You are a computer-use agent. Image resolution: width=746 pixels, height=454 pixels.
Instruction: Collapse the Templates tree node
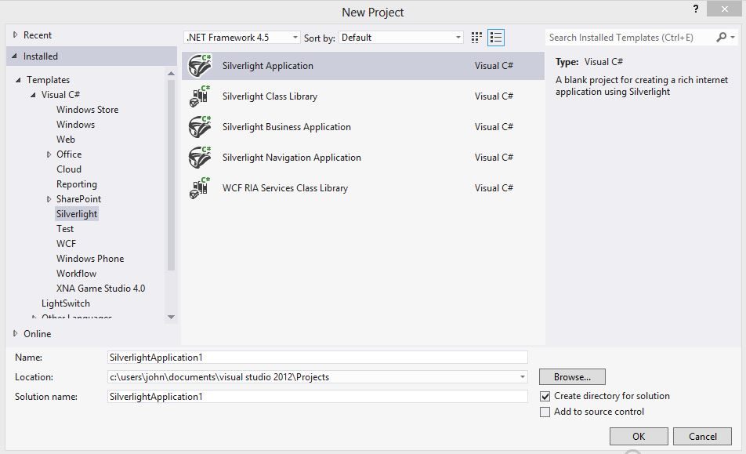click(18, 80)
